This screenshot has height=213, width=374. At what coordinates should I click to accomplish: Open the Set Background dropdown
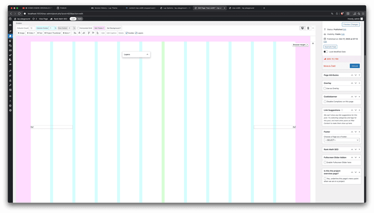(114, 28)
